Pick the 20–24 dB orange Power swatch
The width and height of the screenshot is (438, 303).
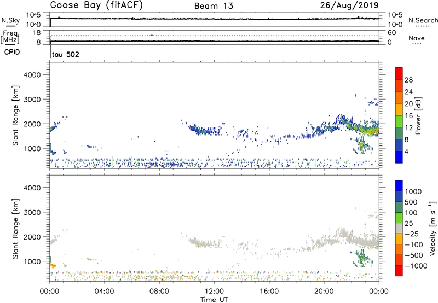tap(399, 97)
